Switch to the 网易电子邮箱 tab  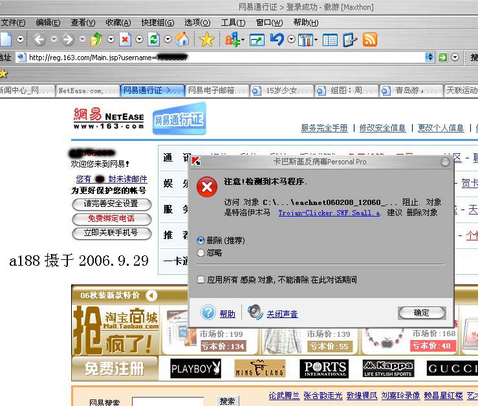tap(217, 91)
